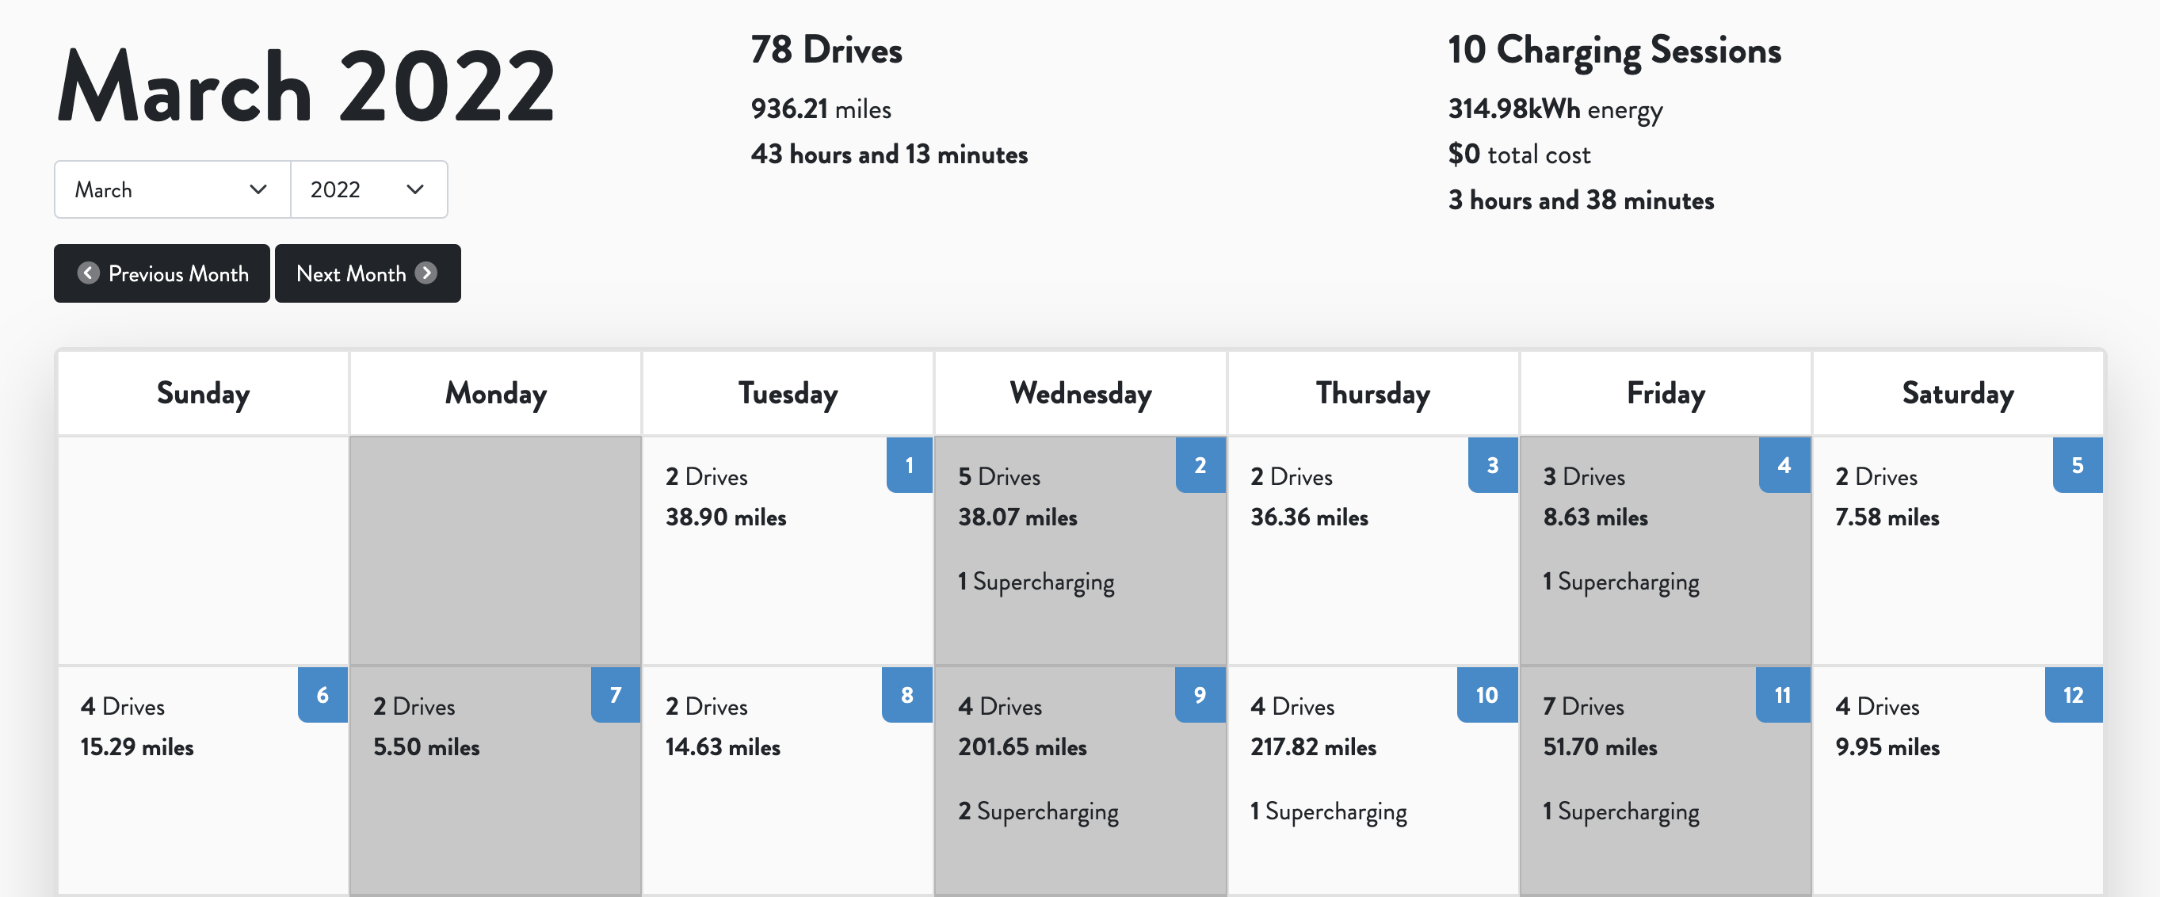This screenshot has height=897, width=2160.
Task: Click the Next Month right arrow icon
Action: 426,273
